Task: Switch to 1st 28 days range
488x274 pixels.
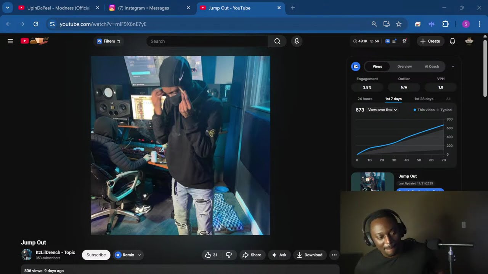Action: tap(424, 99)
